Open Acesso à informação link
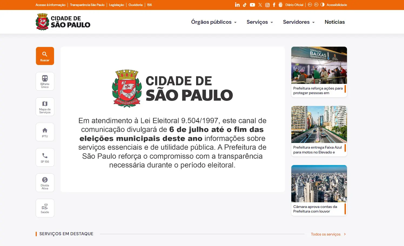Viewport: 404px width, 246px height. click(51, 5)
